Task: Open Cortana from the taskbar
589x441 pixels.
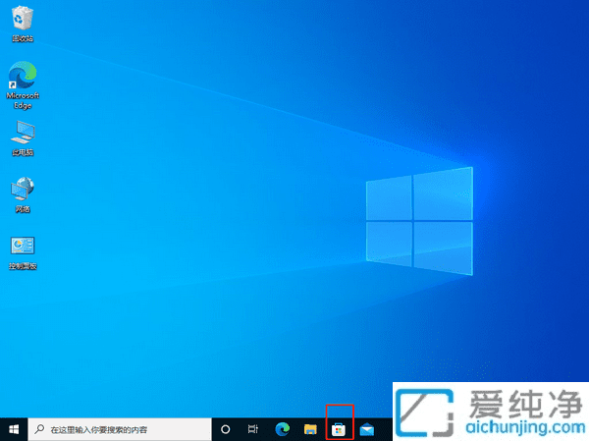Action: click(x=226, y=429)
